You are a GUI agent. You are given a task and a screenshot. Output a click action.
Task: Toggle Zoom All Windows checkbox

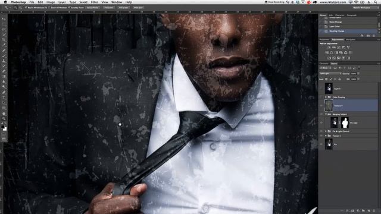point(49,8)
